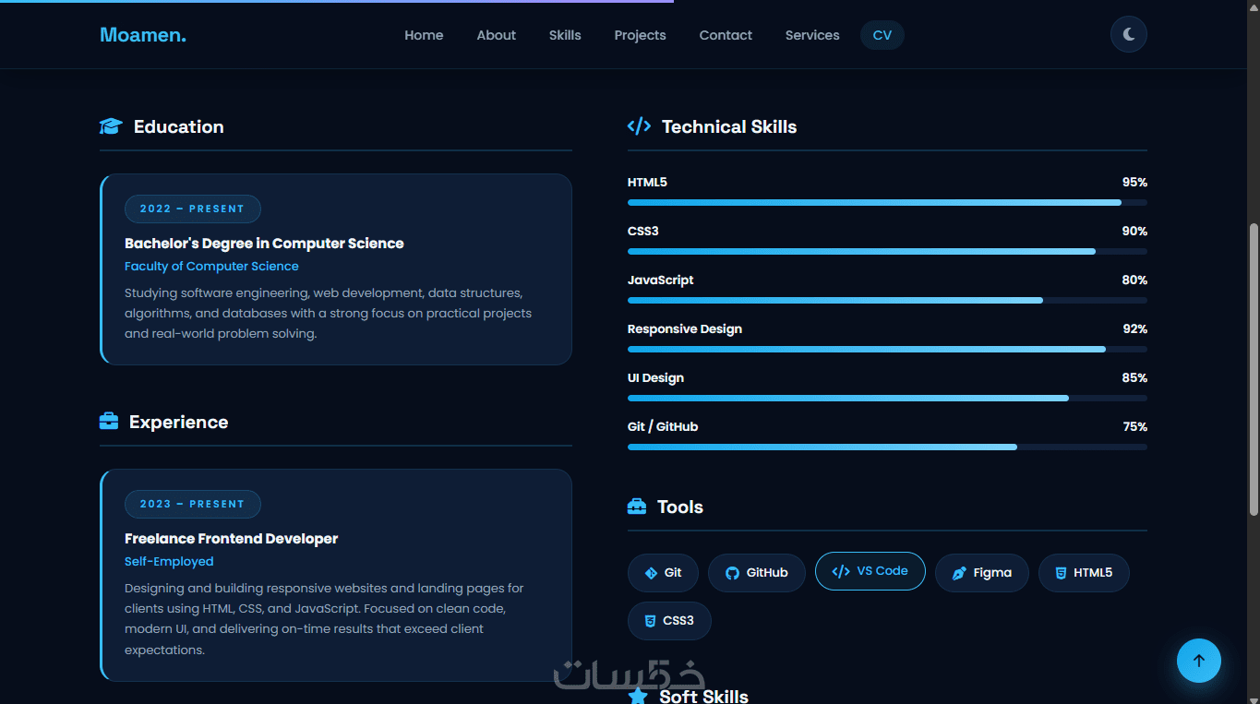
Task: Click the star icon beside Soft Skills
Action: [638, 697]
